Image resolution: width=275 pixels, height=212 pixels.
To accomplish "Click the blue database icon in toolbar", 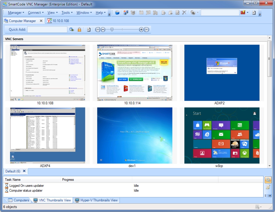I will (117, 13).
